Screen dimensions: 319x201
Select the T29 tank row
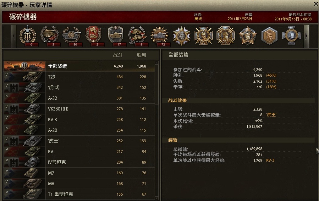pos(79,77)
